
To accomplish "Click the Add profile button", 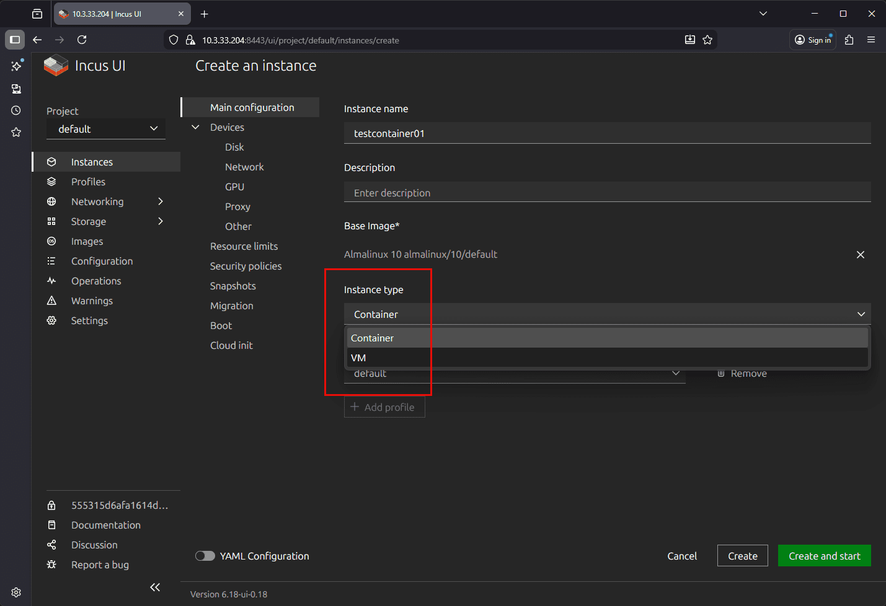I will pyautogui.click(x=384, y=407).
